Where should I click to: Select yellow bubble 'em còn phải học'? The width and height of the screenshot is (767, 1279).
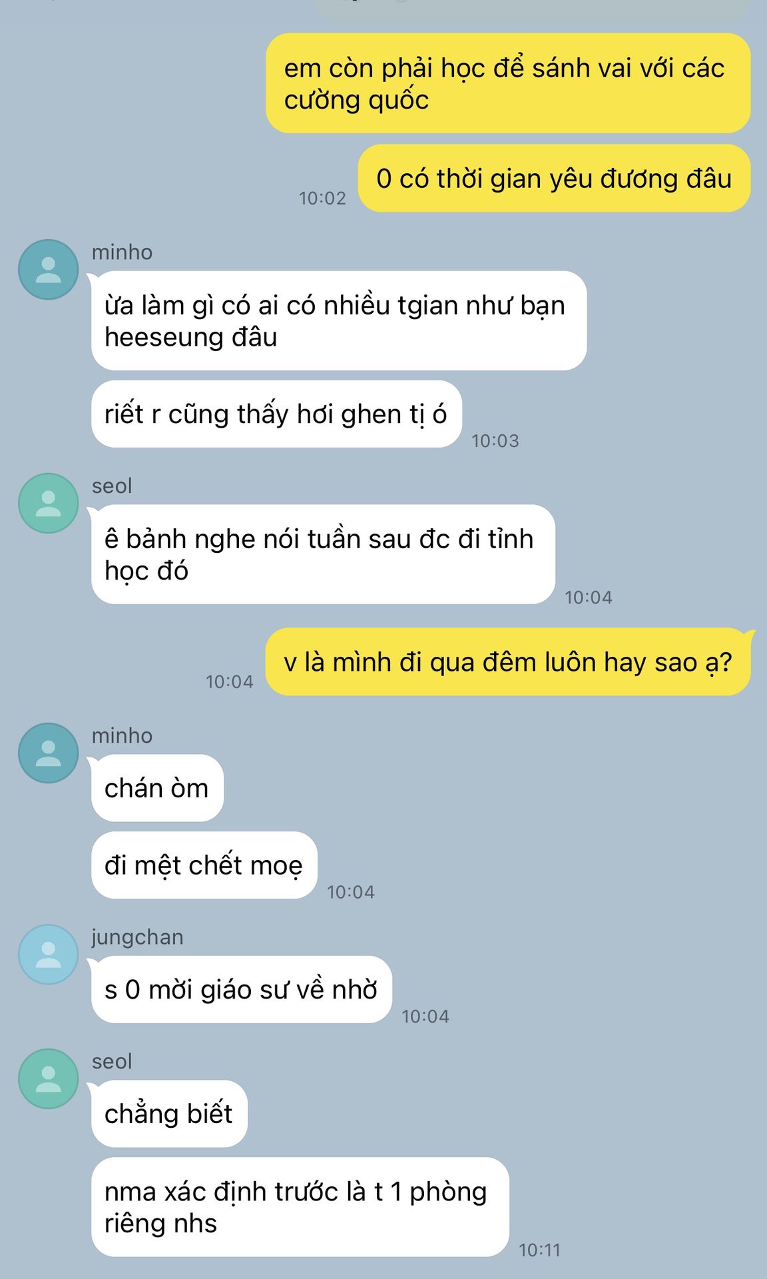click(x=508, y=83)
